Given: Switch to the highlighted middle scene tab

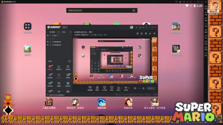Looking at the screenshot, I should pyautogui.click(x=58, y=32).
